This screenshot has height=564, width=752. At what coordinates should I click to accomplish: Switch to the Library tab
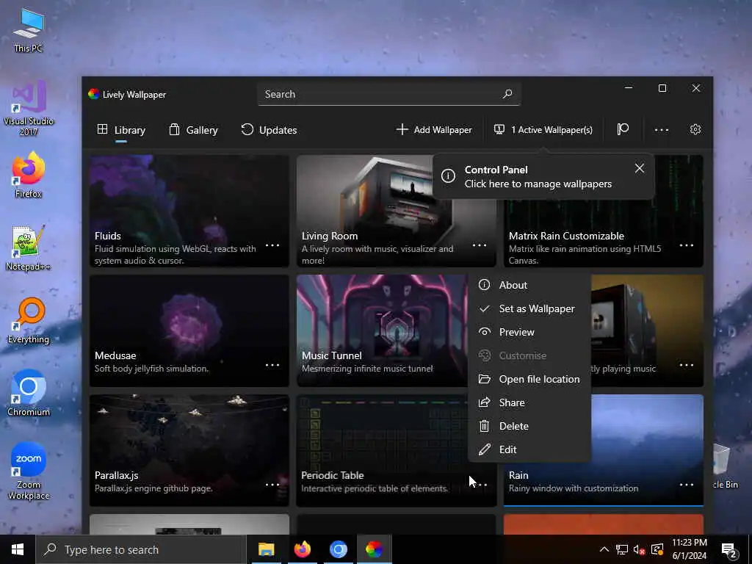121,130
